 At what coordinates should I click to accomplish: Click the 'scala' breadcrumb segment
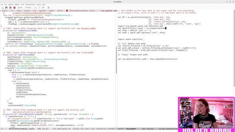coord(27,11)
